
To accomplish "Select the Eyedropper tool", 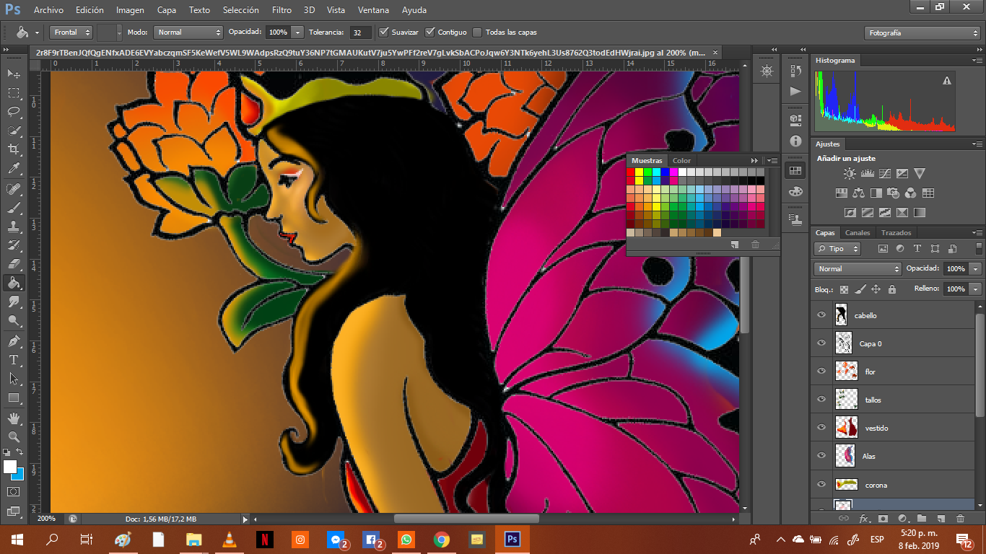I will (x=14, y=169).
